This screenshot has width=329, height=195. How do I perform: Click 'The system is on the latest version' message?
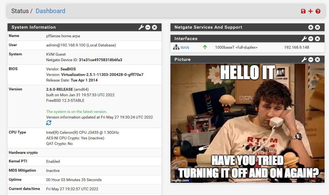point(77,112)
